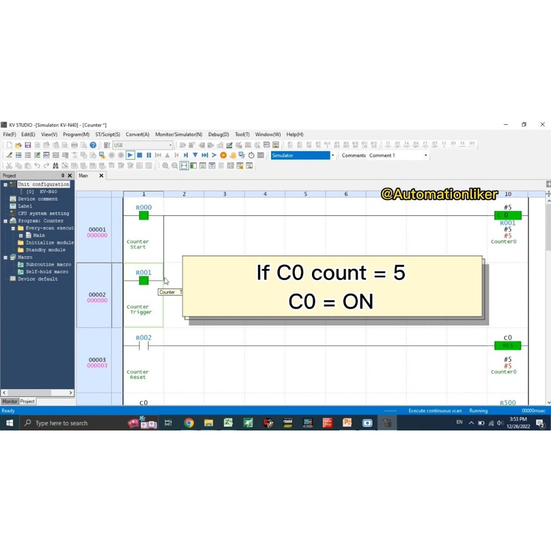
Task: Stop simulation using the Stop icon
Action: pyautogui.click(x=140, y=155)
